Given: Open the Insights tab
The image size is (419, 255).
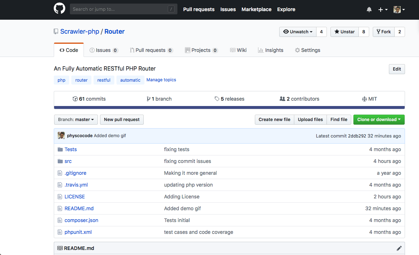Looking at the screenshot, I should [x=270, y=50].
